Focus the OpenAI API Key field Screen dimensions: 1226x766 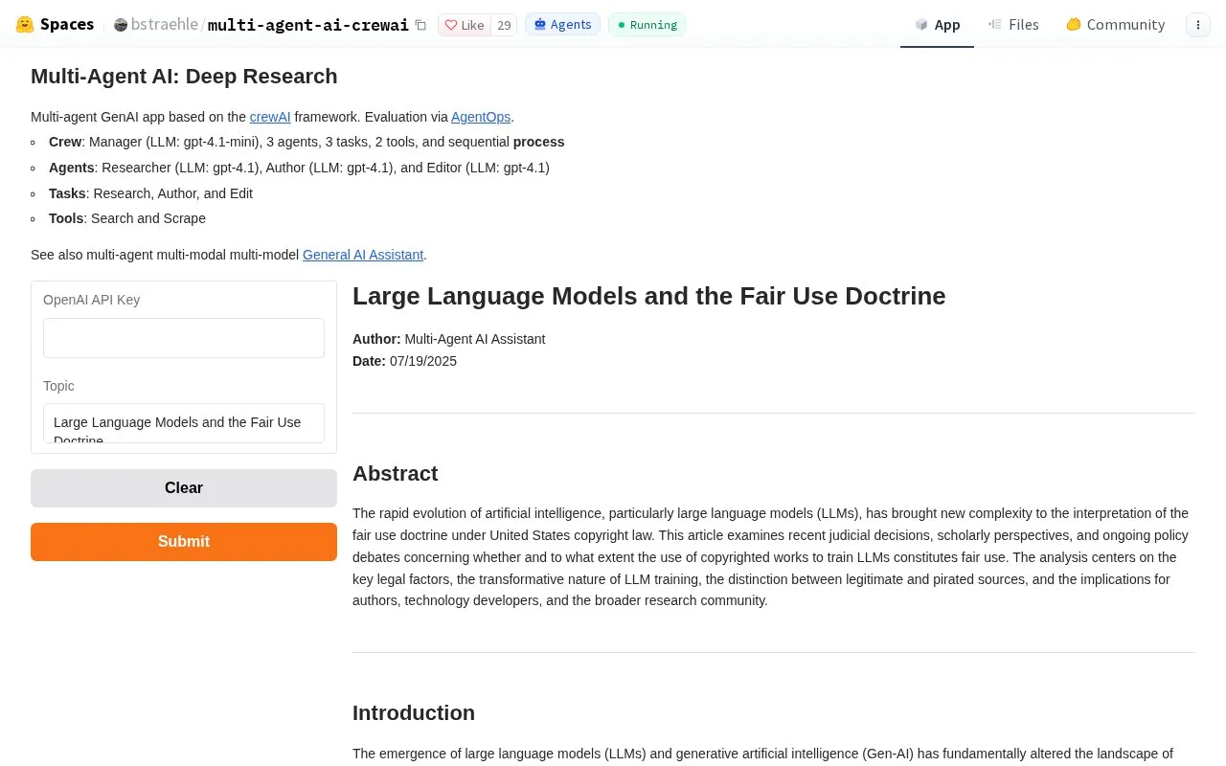click(184, 338)
